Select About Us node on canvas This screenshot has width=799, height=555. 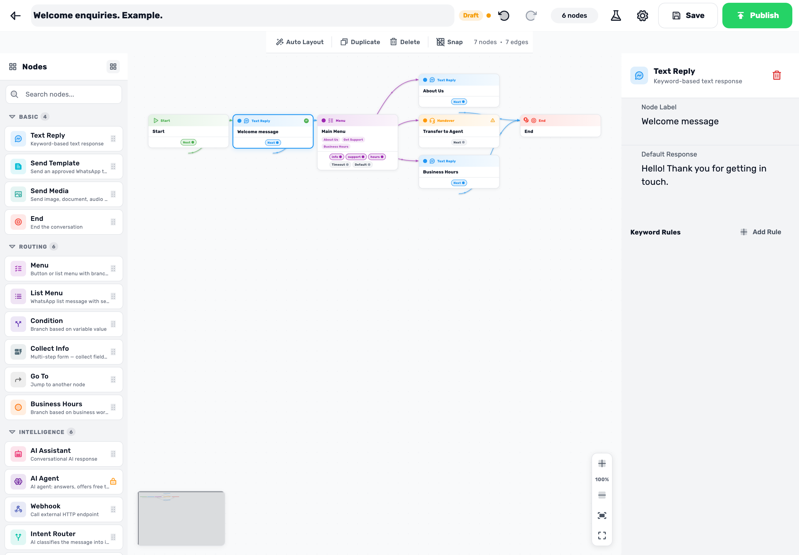pyautogui.click(x=459, y=90)
